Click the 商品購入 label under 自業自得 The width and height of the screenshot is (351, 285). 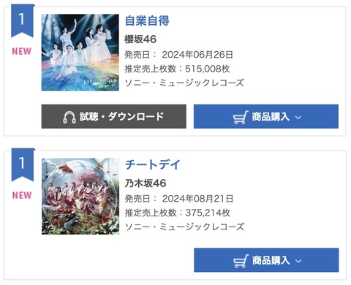(271, 117)
